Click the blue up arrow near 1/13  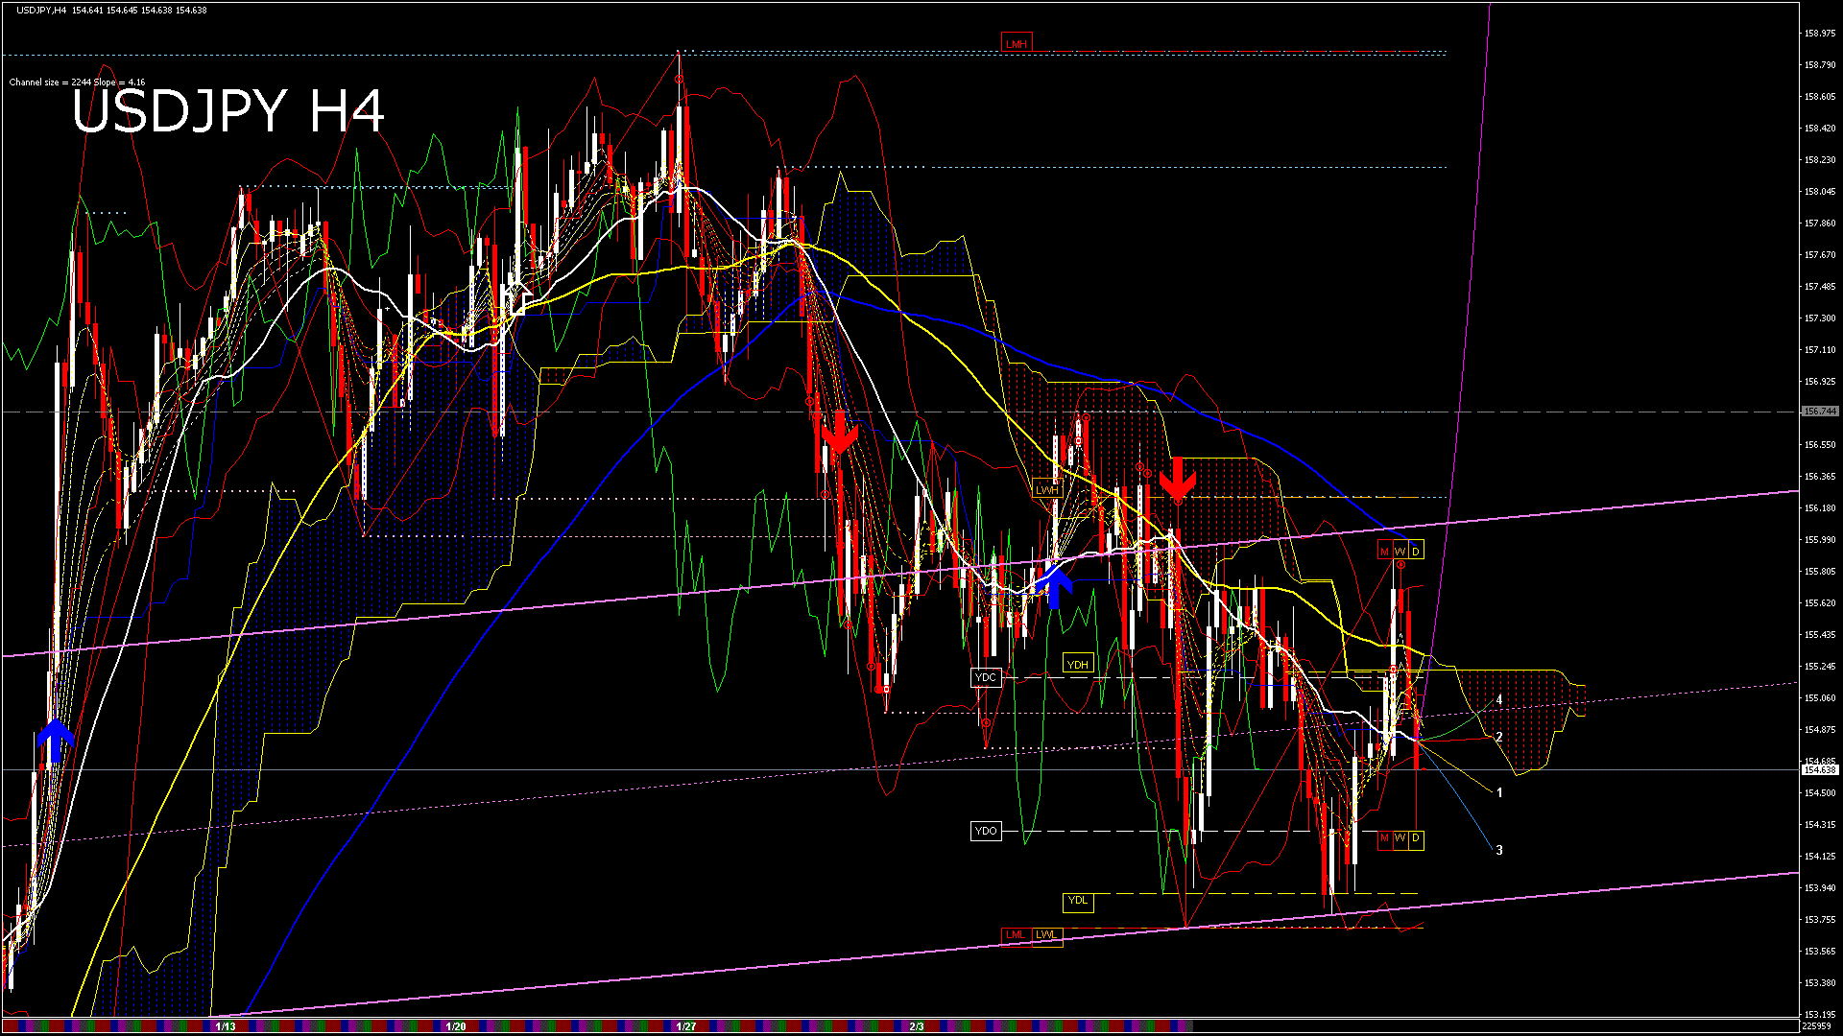pyautogui.click(x=56, y=740)
